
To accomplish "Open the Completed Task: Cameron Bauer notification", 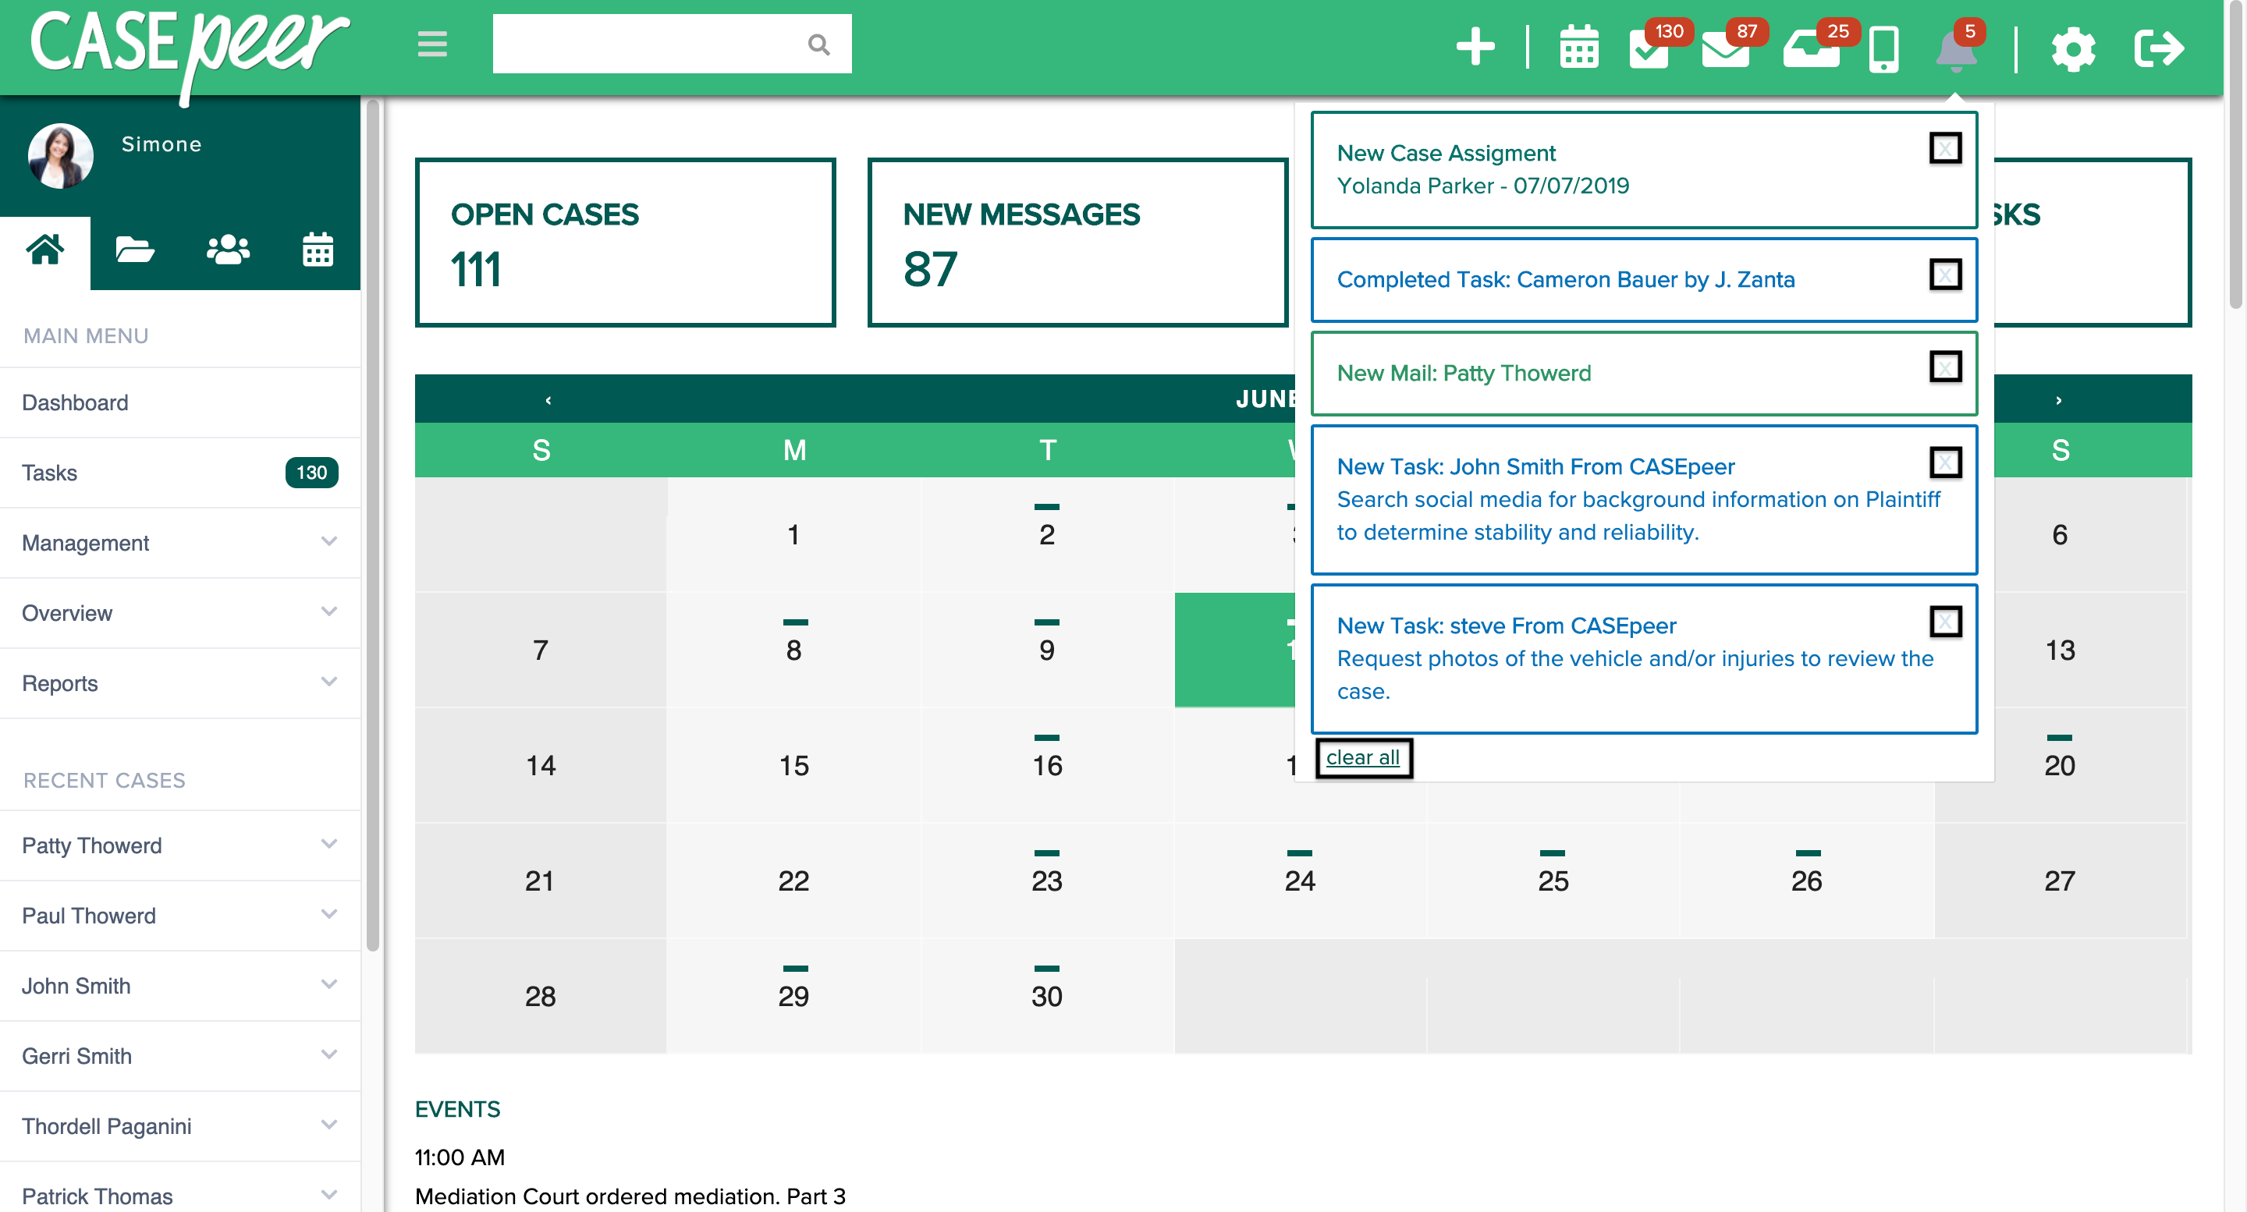I will (x=1566, y=279).
